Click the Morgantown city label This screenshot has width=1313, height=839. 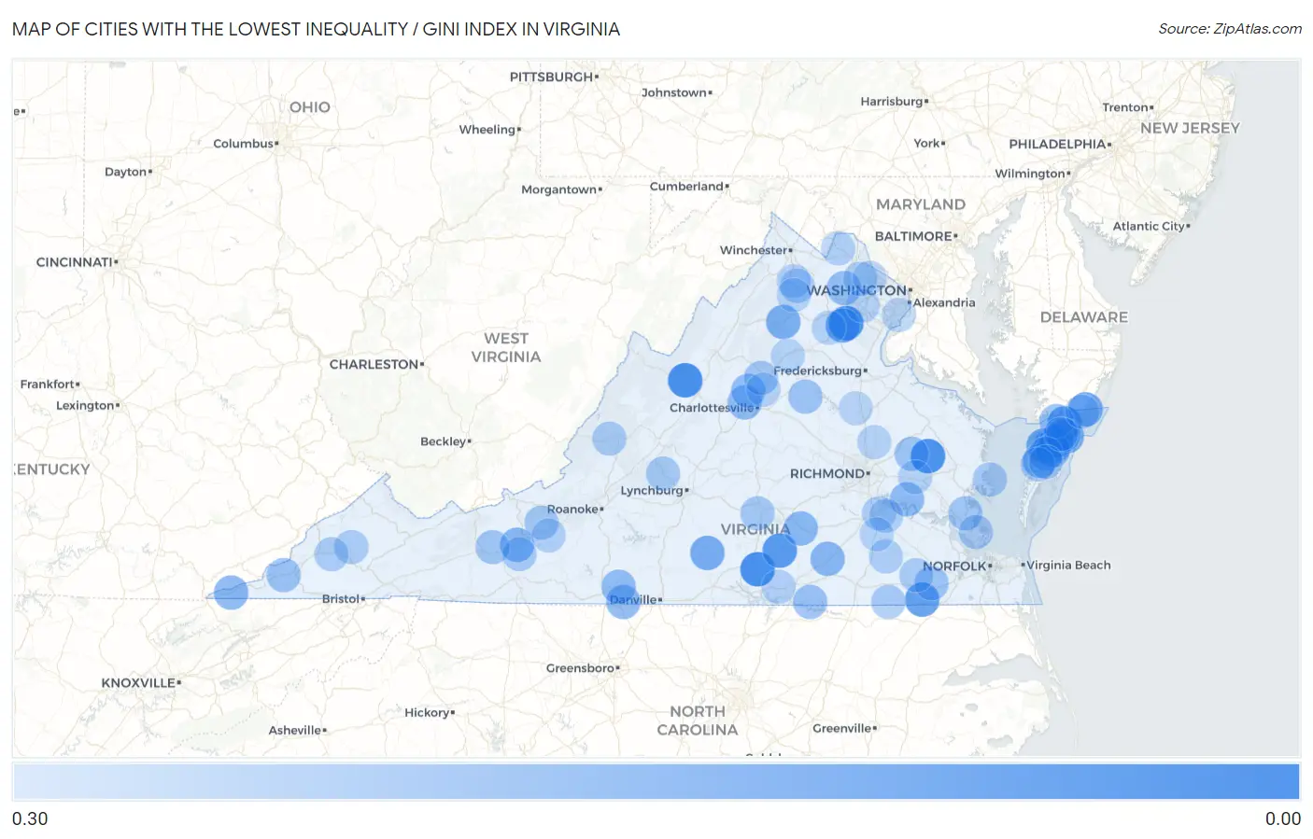tap(558, 189)
